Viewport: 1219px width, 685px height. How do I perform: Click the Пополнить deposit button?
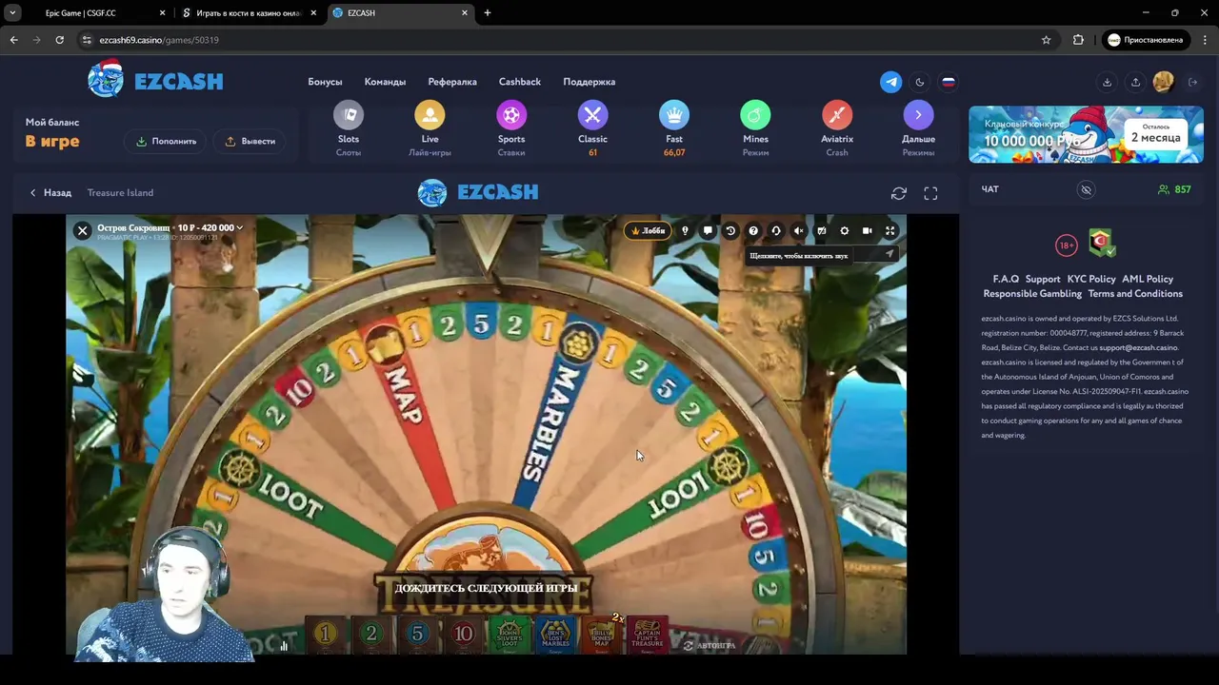[x=167, y=141]
